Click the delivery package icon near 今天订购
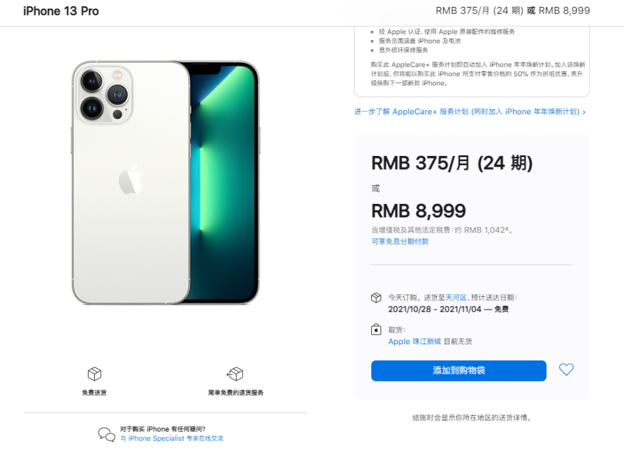624x454 pixels. 376,297
